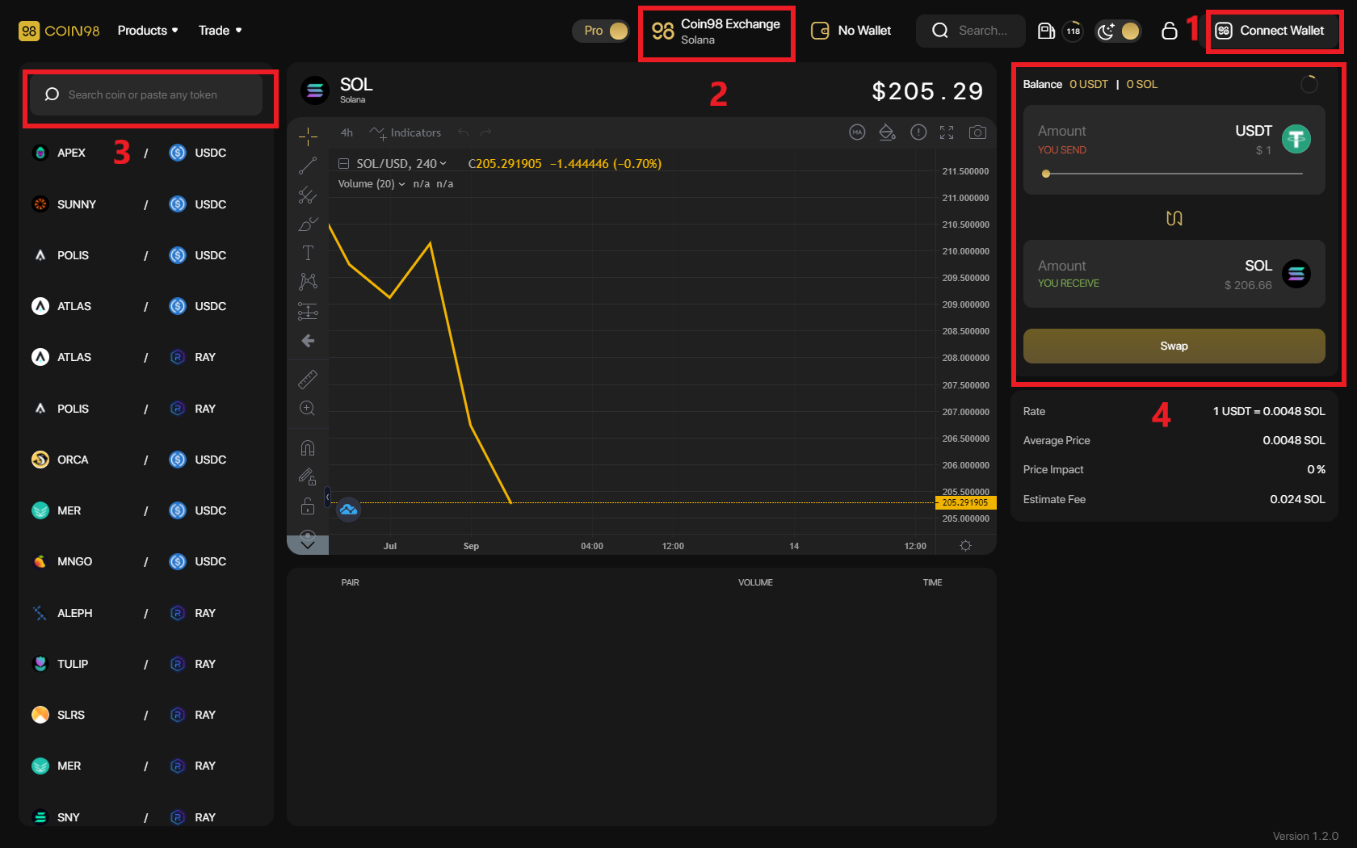
Task: Select the crosshair cursor tool
Action: pyautogui.click(x=308, y=136)
